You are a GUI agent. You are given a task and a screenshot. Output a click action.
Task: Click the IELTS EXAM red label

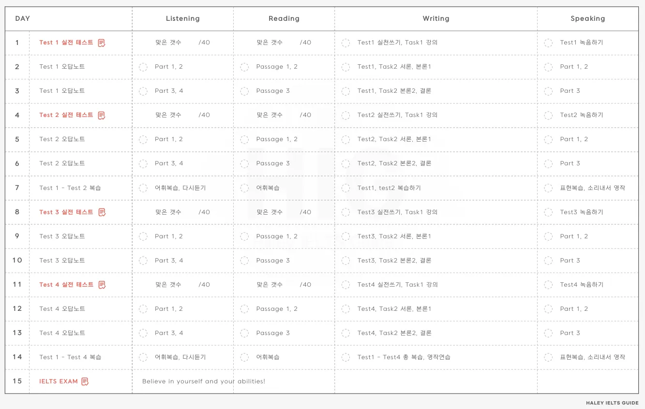[59, 381]
